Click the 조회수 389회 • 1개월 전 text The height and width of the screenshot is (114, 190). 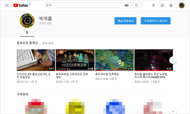147,82
